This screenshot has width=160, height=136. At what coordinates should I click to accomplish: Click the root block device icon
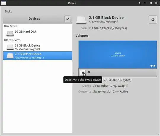point(10,47)
